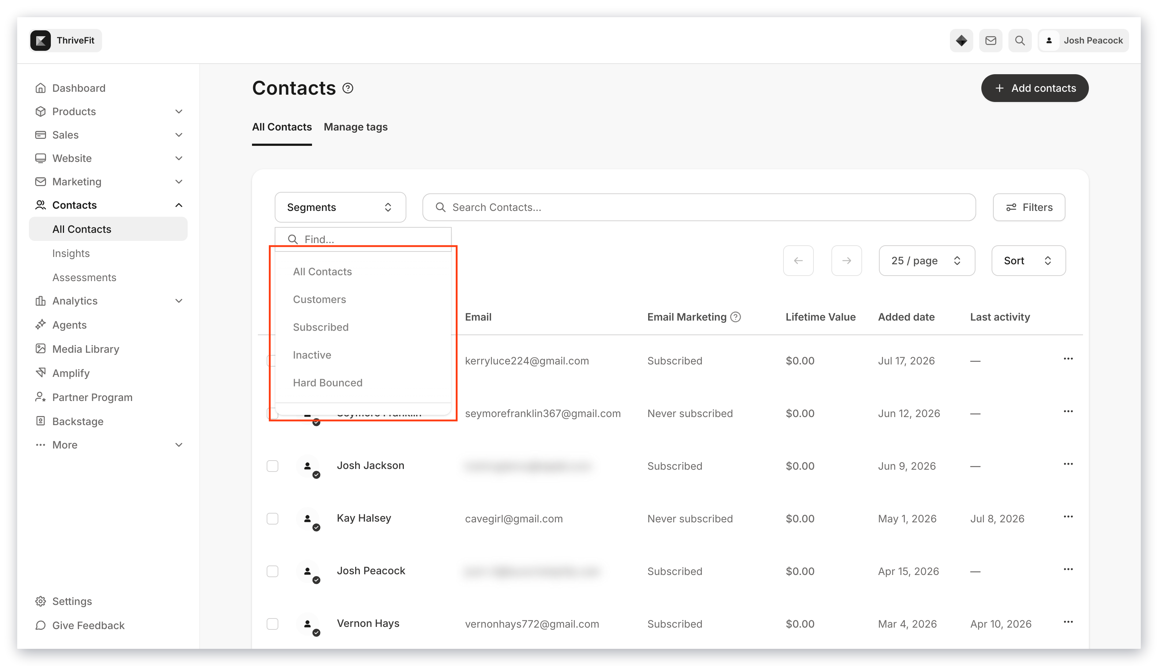Open the 25 / page dropdown
The width and height of the screenshot is (1158, 666).
[926, 261]
